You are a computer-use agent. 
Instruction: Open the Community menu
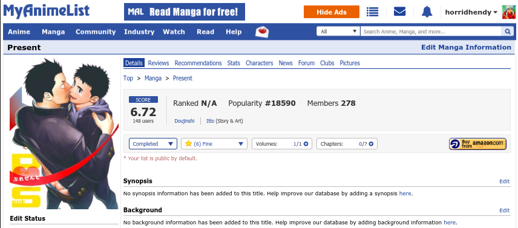tap(96, 32)
